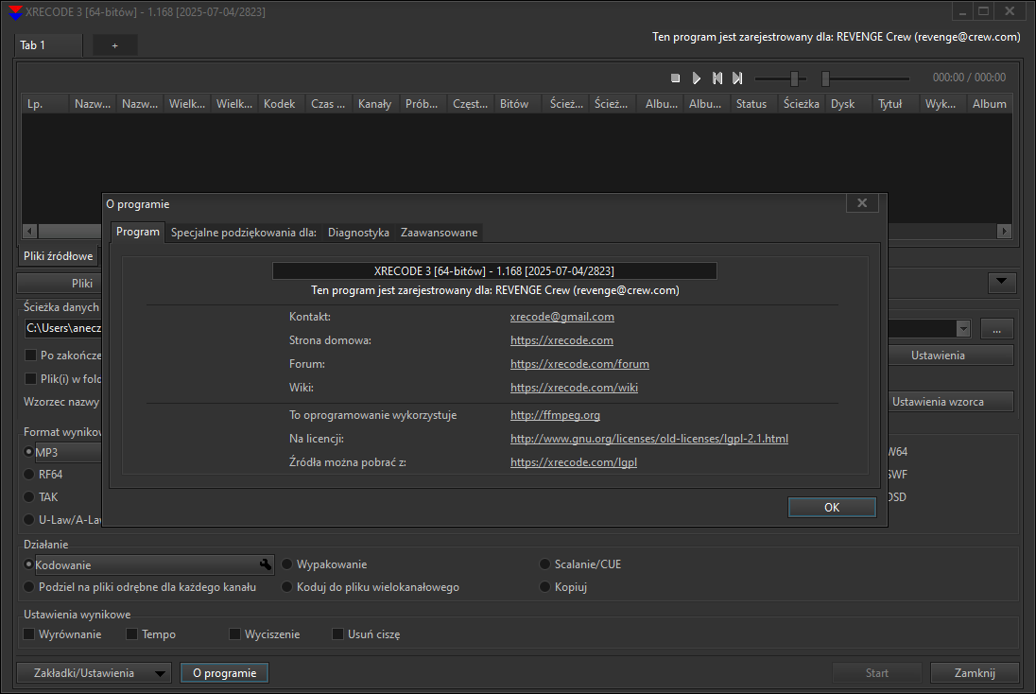Click the Kanały column header
This screenshot has height=694, width=1036.
tap(376, 104)
